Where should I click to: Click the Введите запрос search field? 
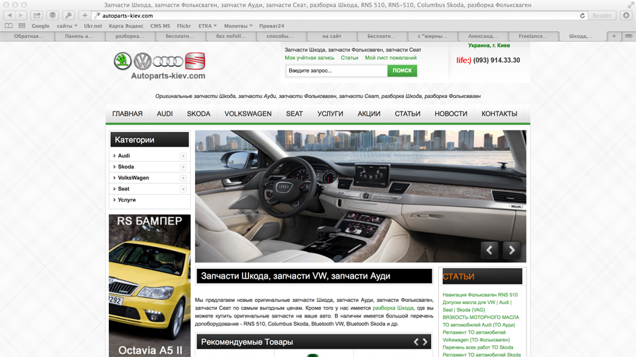(336, 71)
